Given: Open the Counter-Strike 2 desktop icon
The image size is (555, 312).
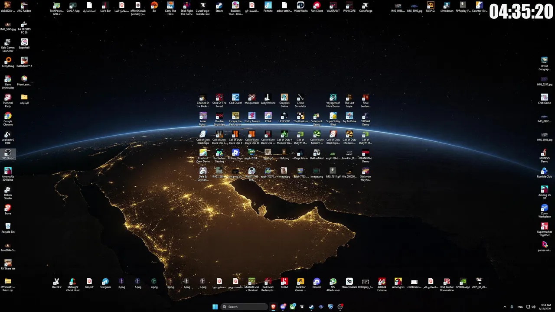Looking at the screenshot, I should click(479, 8).
